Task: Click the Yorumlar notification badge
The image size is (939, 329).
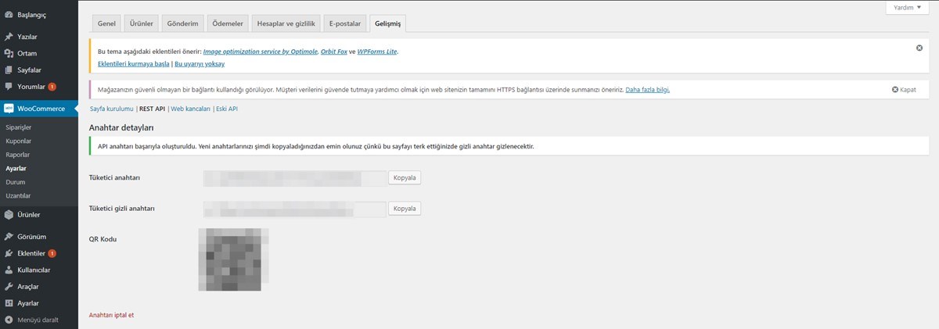Action: coord(52,86)
